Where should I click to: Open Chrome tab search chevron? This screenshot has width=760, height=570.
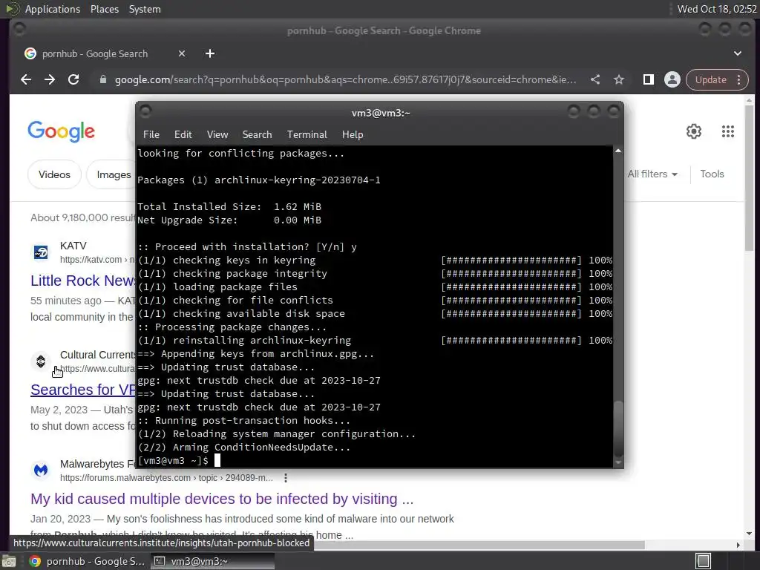(x=737, y=53)
